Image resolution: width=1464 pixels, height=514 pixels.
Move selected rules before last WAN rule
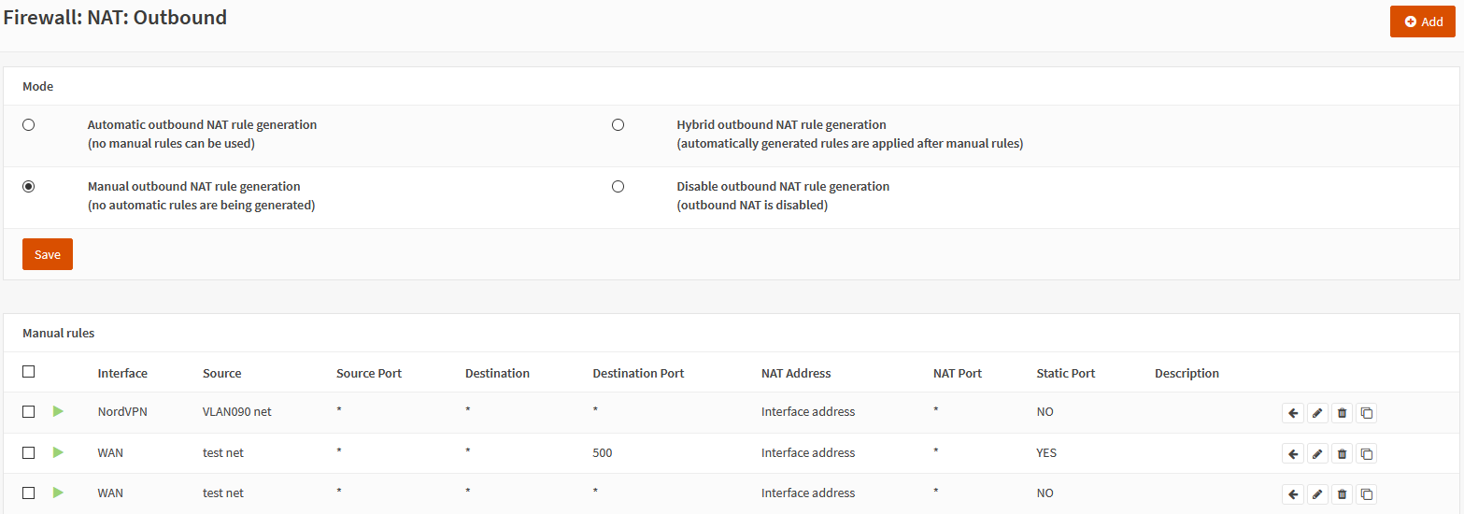tap(1293, 493)
